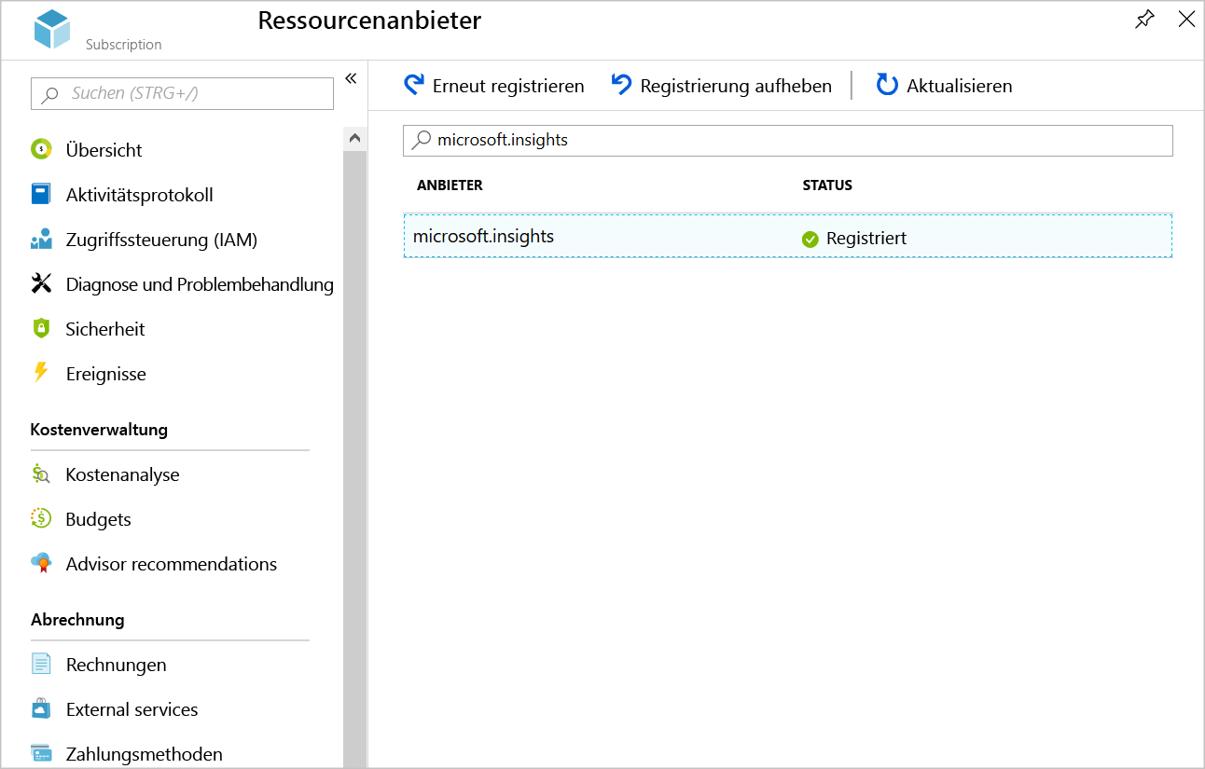Viewport: 1205px width, 769px height.
Task: Click the Zugriffssteuerung people icon
Action: (41, 240)
